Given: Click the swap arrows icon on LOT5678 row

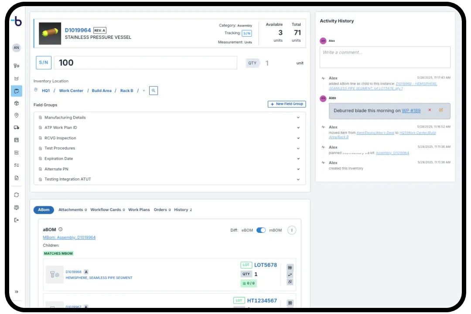Looking at the screenshot, I should click(290, 275).
